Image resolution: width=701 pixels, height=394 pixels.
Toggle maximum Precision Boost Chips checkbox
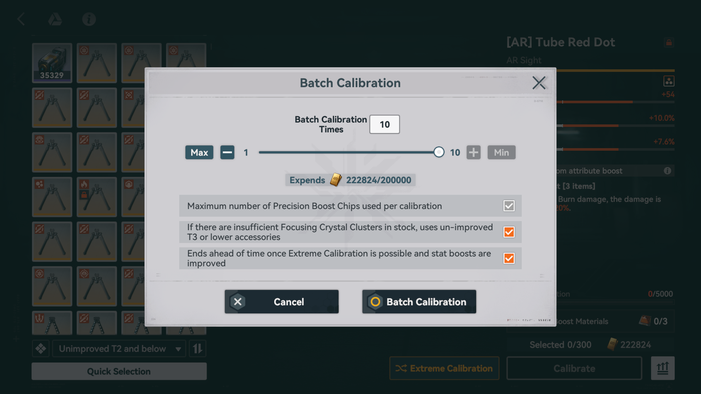(x=509, y=206)
